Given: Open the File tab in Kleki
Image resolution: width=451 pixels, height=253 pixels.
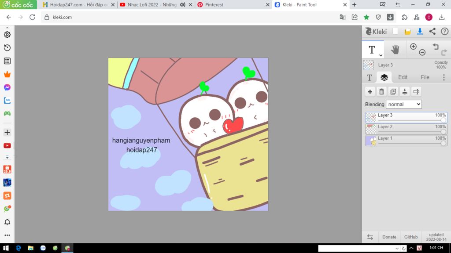Looking at the screenshot, I should (425, 77).
